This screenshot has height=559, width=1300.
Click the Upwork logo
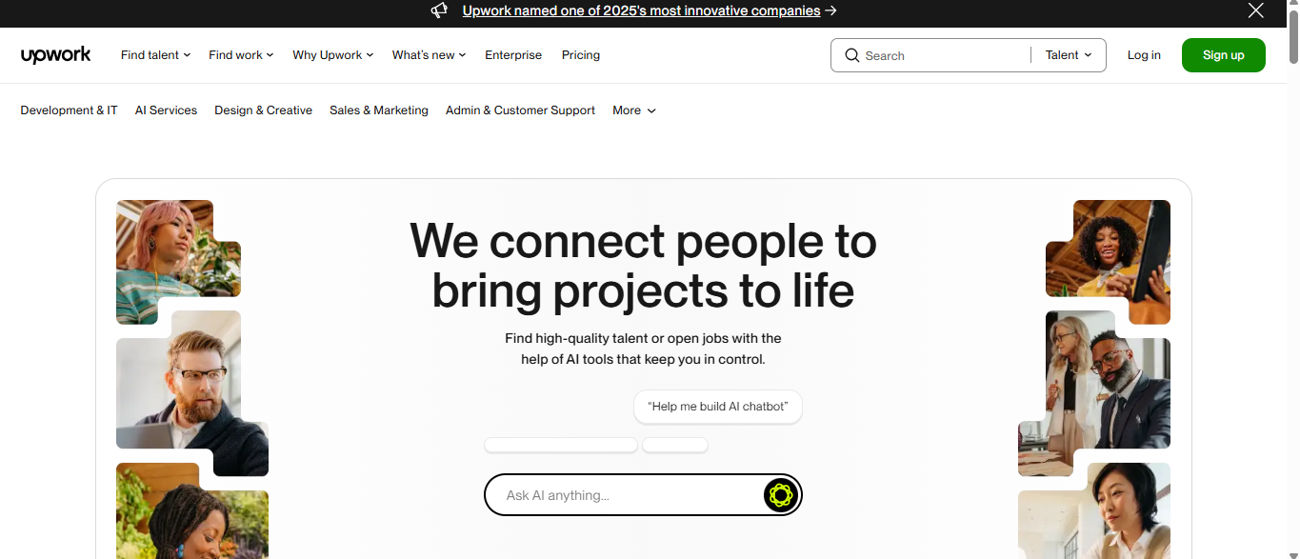pos(56,55)
